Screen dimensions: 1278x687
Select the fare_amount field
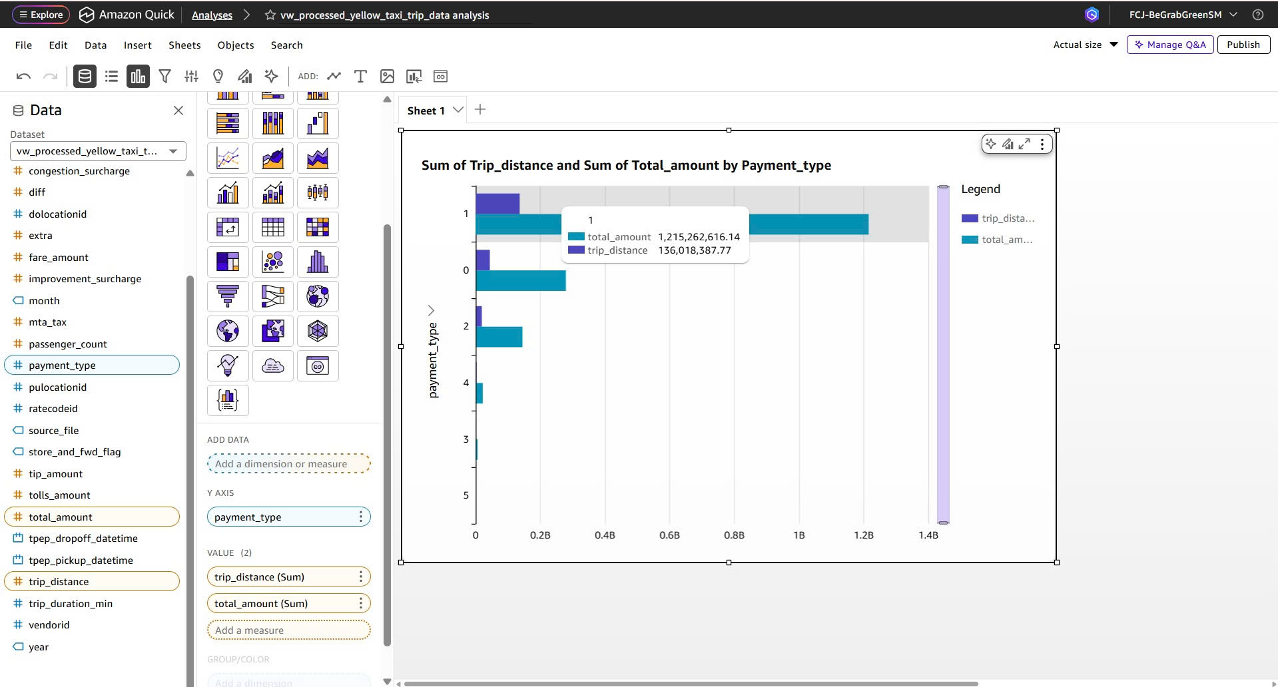tap(58, 257)
